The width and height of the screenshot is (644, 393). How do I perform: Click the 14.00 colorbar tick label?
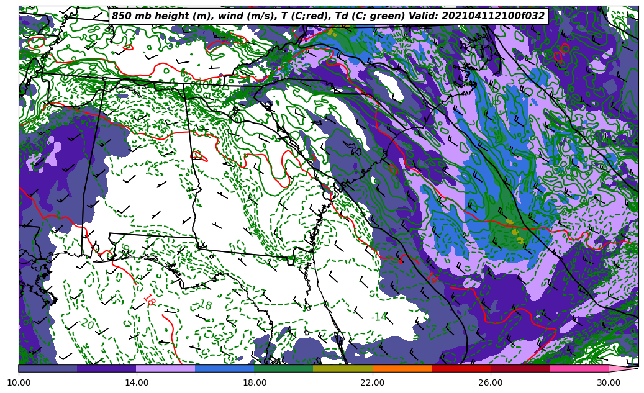point(137,382)
